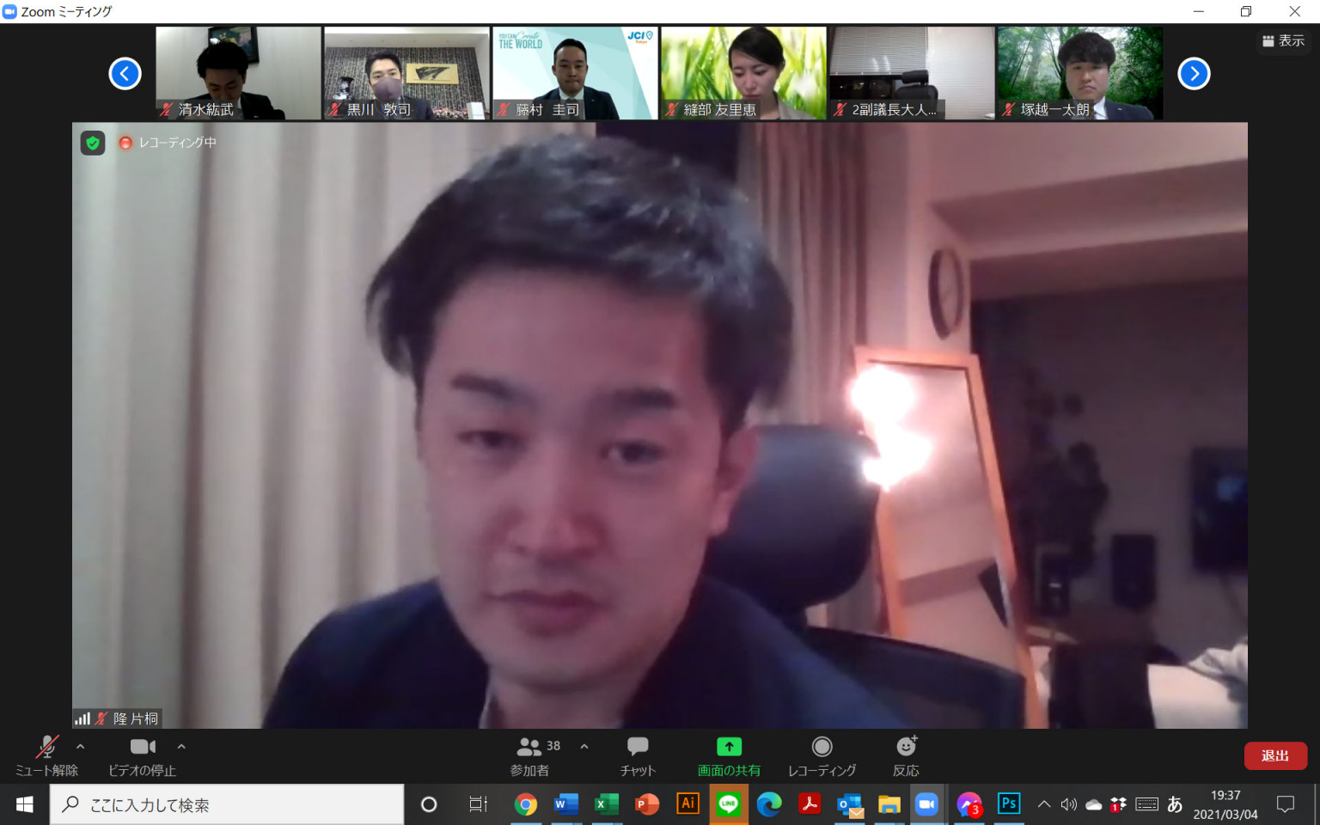Stop video with the camera button
The width and height of the screenshot is (1320, 825).
tap(143, 755)
